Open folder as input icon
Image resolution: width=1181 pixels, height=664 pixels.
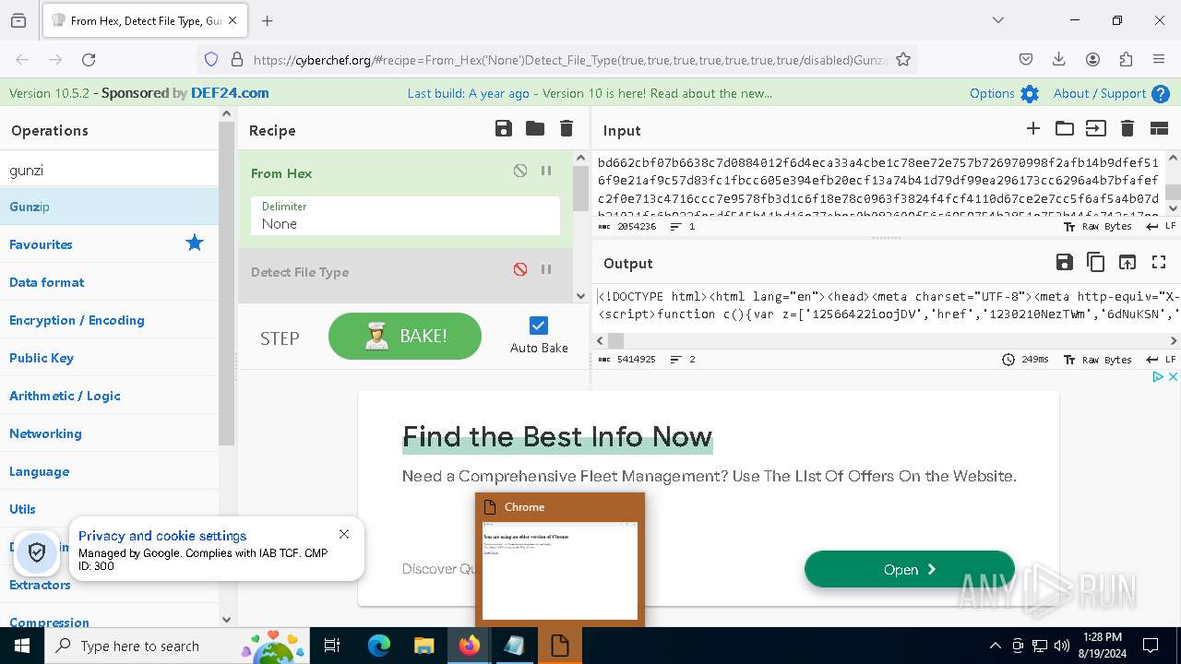(1065, 129)
